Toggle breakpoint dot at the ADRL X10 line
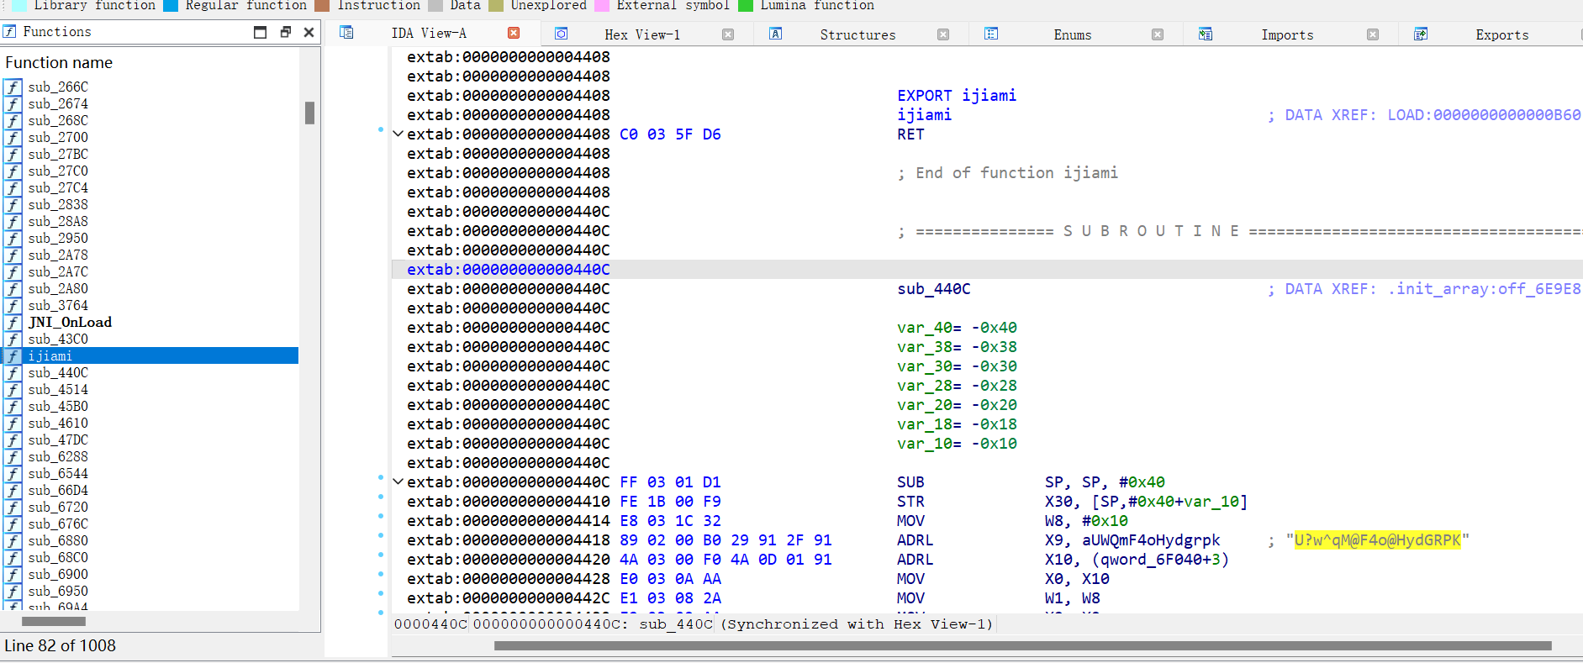The height and width of the screenshot is (663, 1583). tap(381, 555)
